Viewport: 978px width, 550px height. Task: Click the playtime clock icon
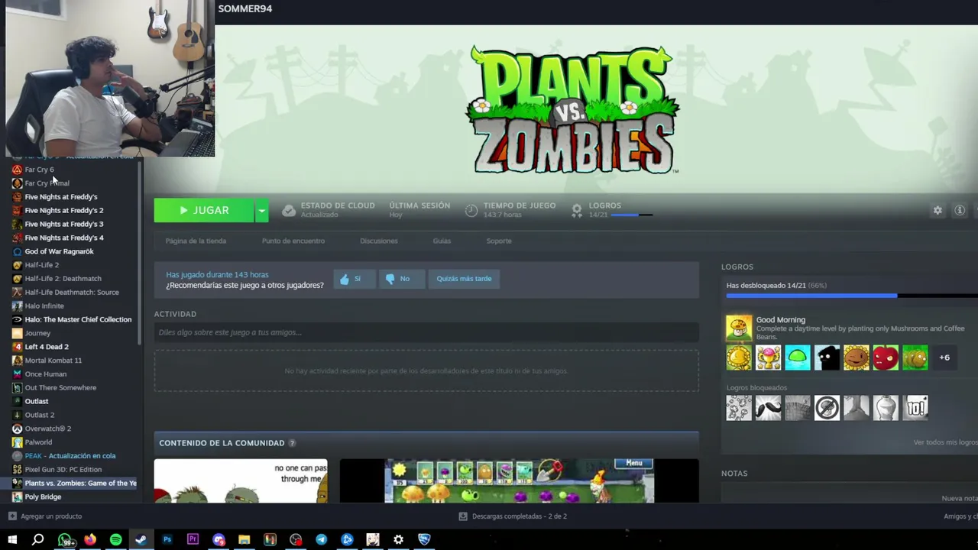click(x=471, y=211)
